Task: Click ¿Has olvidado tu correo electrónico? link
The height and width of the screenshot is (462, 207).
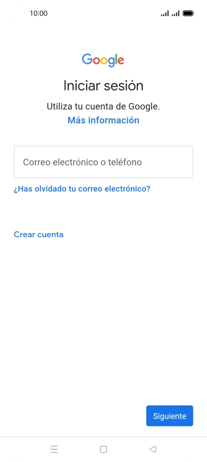Action: (82, 188)
